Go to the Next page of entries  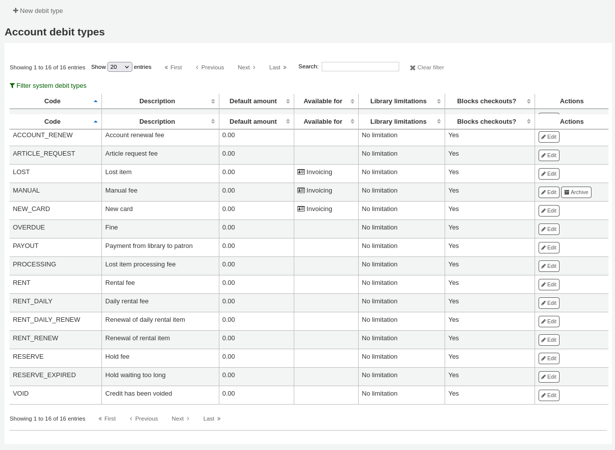246,67
